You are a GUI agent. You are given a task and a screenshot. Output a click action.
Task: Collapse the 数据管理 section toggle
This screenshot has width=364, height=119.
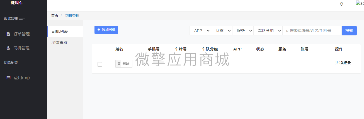(x=22, y=19)
